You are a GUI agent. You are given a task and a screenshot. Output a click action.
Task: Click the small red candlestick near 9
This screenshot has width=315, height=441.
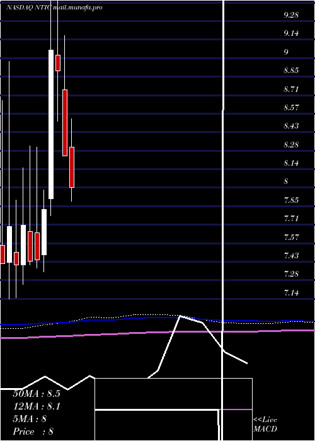pos(58,63)
